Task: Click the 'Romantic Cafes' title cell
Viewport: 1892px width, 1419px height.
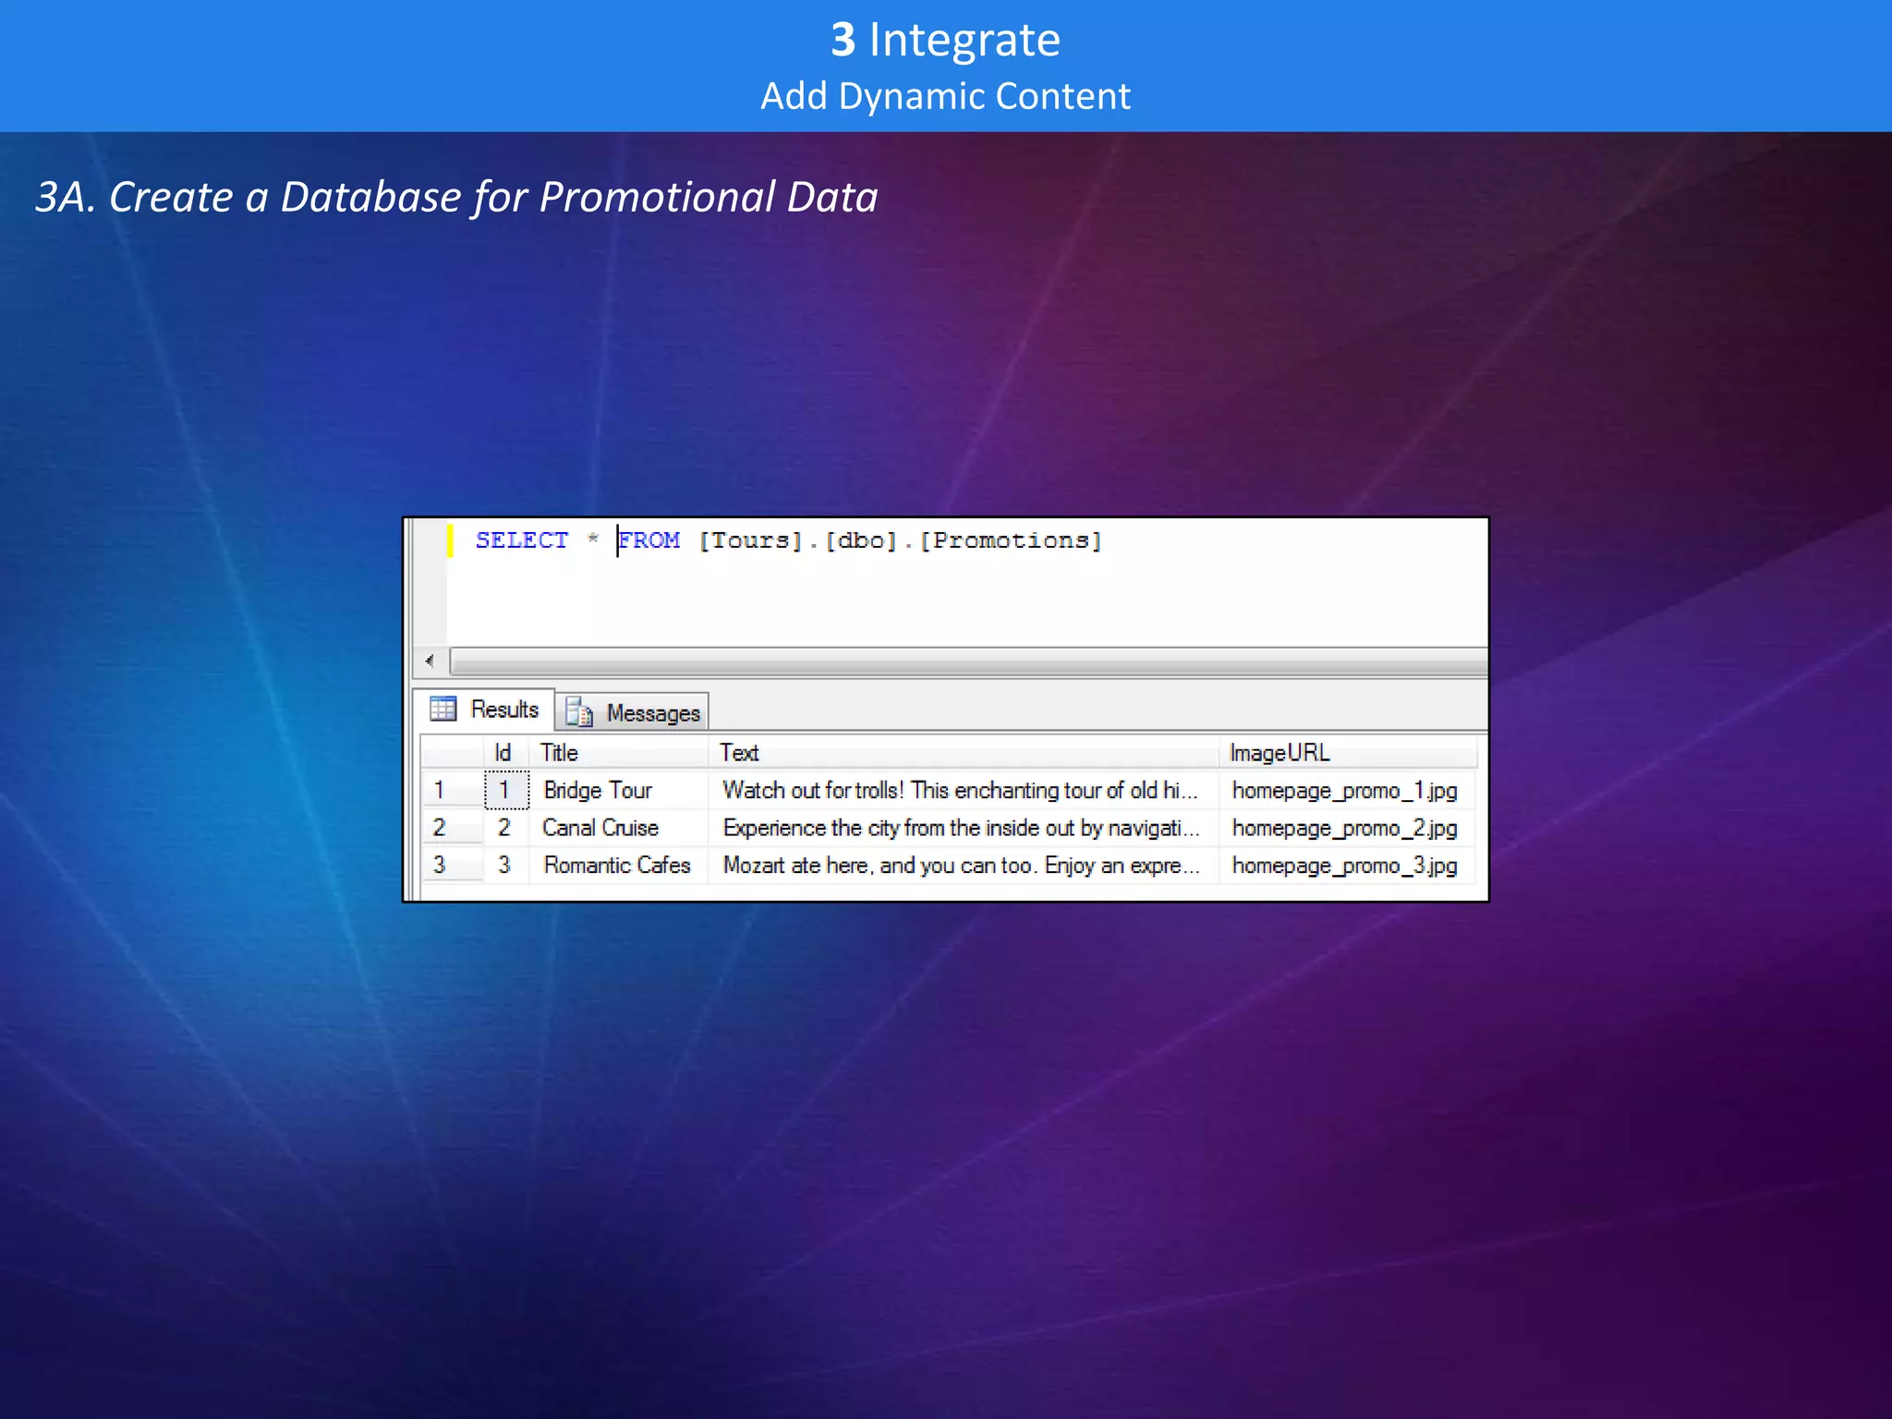Action: (x=618, y=865)
